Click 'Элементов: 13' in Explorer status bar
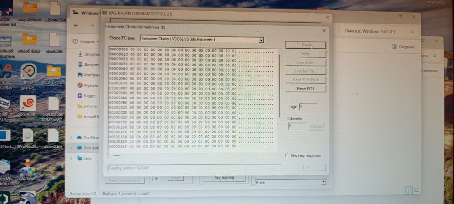454x204 pixels. click(83, 193)
